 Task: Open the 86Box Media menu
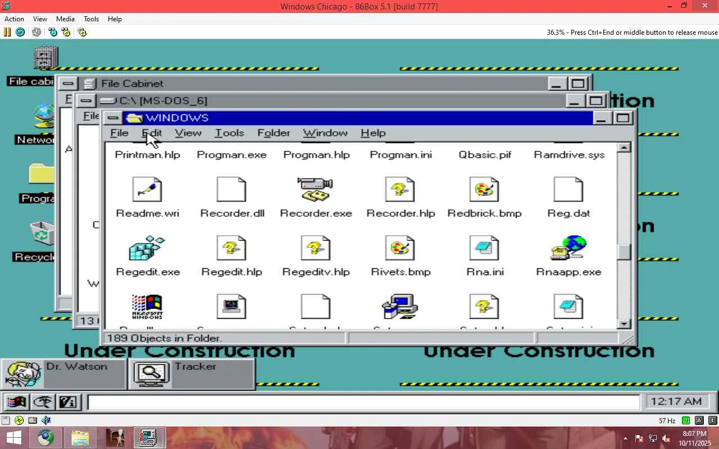[65, 19]
